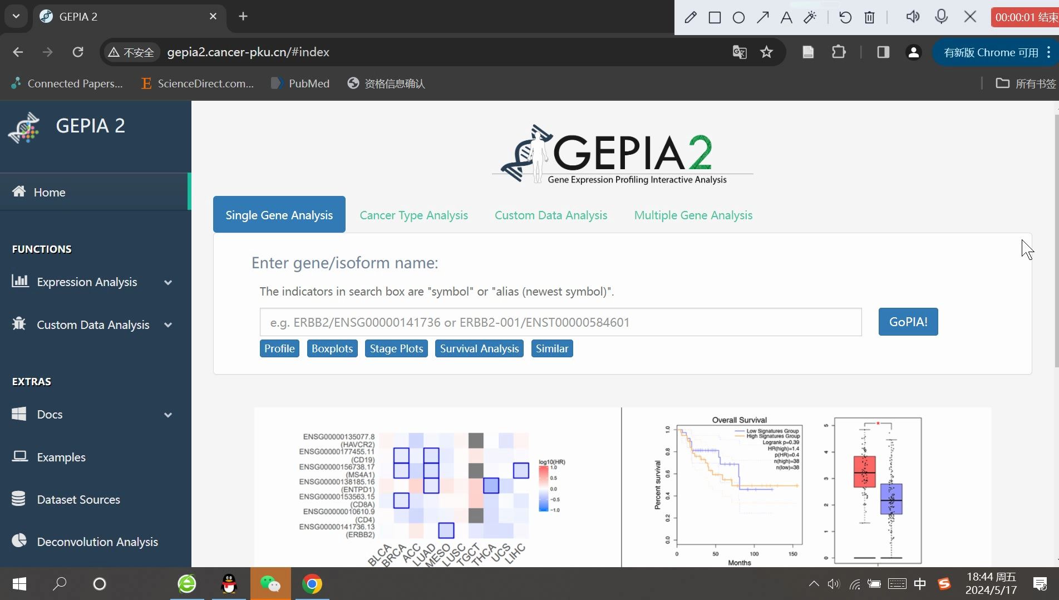Click the address bar URL
Viewport: 1059px width, 600px height.
click(x=248, y=52)
